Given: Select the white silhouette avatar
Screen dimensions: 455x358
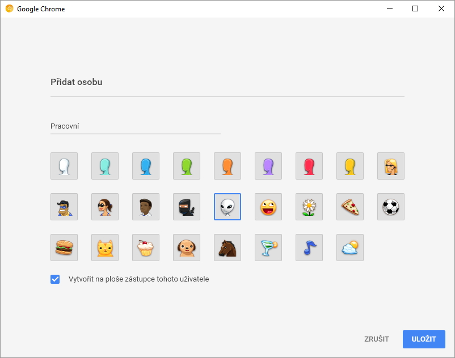Looking at the screenshot, I should [x=64, y=166].
